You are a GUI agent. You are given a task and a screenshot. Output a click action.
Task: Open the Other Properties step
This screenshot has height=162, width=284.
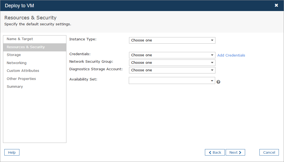[x=35, y=79]
